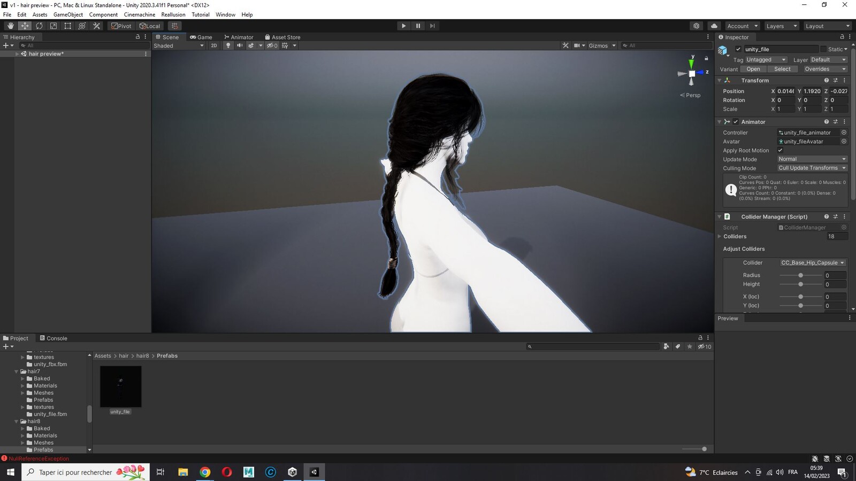
Task: Open Unity cloud services icon
Action: [714, 26]
